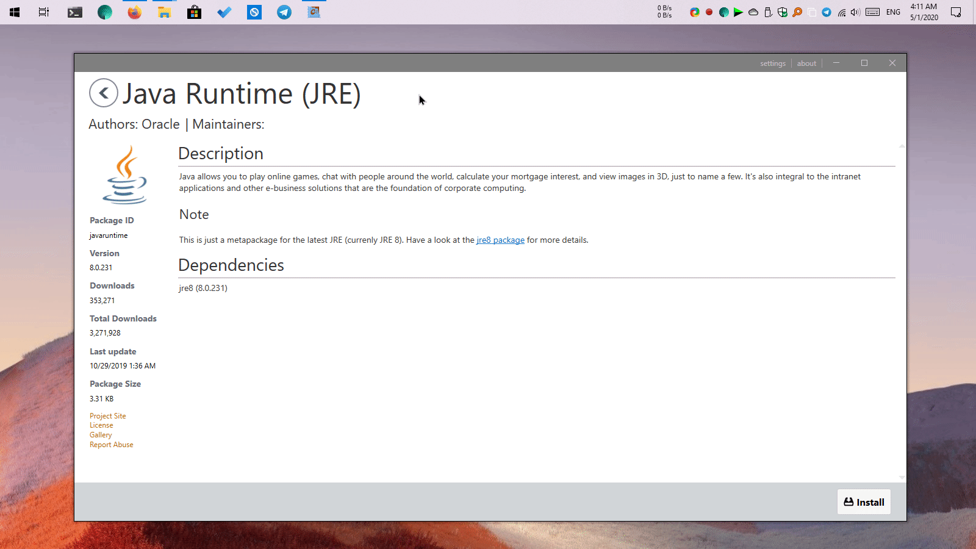Viewport: 976px width, 549px height.
Task: Click the scroll down arrow of the description pane
Action: click(902, 478)
